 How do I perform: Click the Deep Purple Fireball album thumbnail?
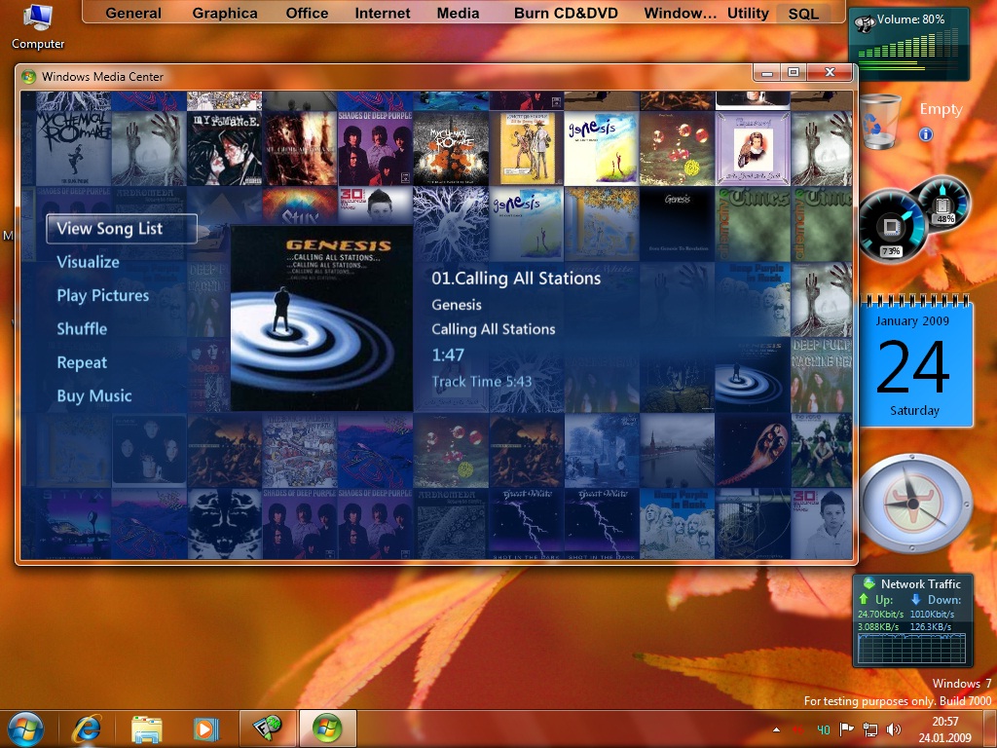[x=753, y=450]
